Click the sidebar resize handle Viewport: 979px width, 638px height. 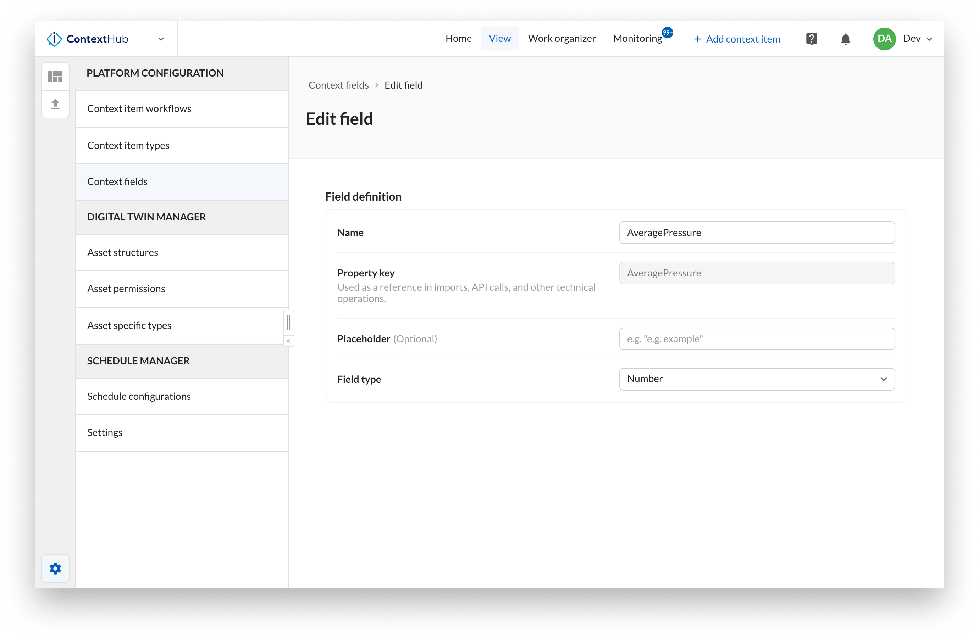(289, 323)
